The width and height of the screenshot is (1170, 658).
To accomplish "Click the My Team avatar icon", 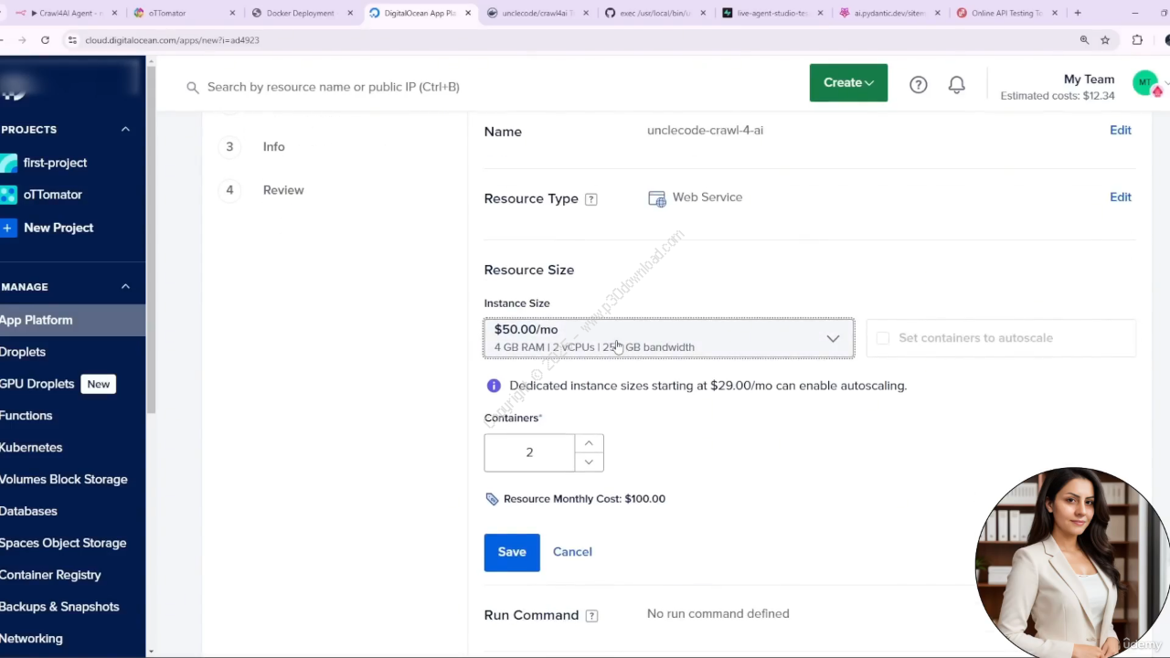I will [1145, 83].
